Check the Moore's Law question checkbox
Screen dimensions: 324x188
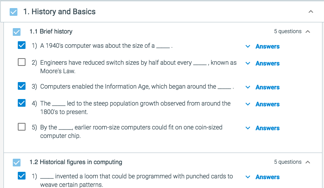[x=22, y=62]
